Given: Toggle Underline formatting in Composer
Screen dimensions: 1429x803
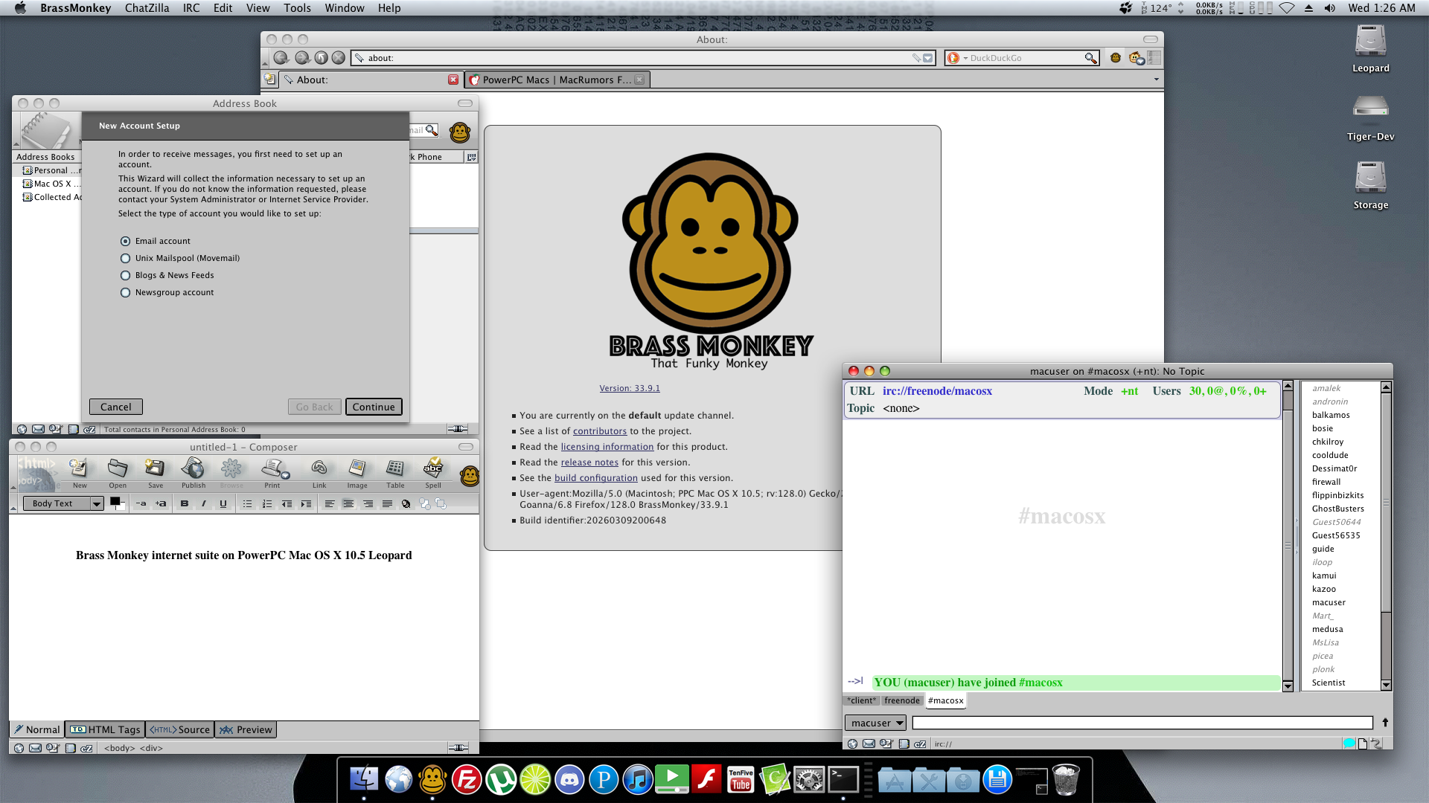Looking at the screenshot, I should 223,504.
